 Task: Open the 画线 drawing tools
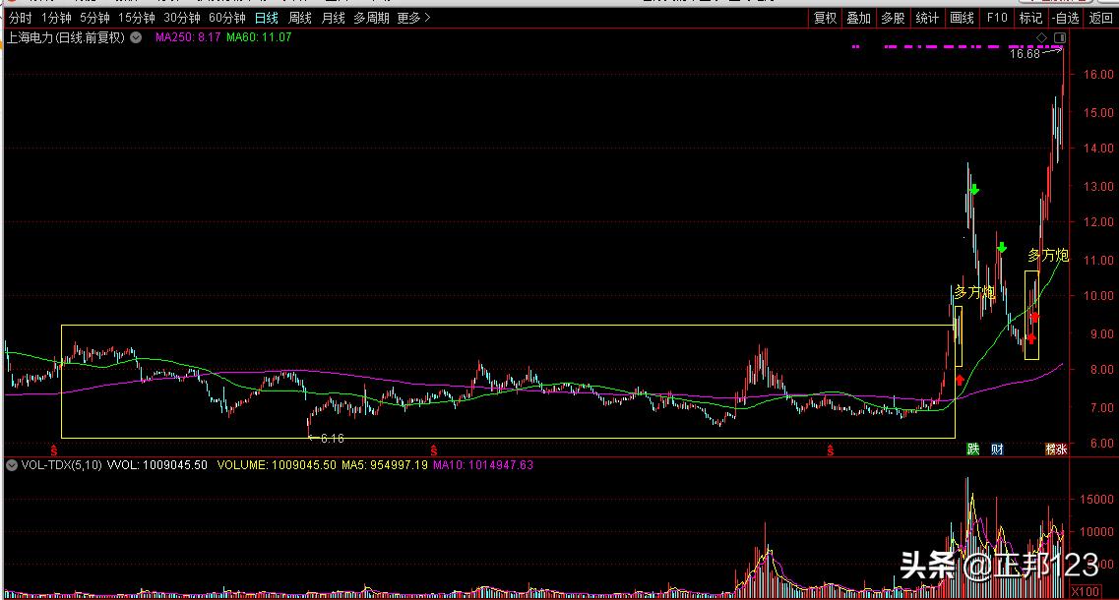coord(962,18)
